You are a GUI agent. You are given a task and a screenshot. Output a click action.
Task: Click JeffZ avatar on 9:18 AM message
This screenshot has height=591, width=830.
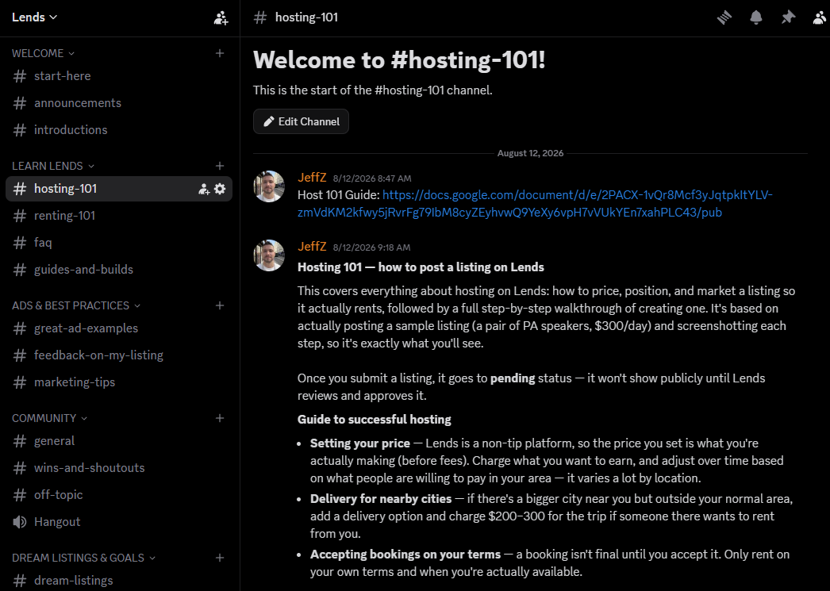coord(269,255)
